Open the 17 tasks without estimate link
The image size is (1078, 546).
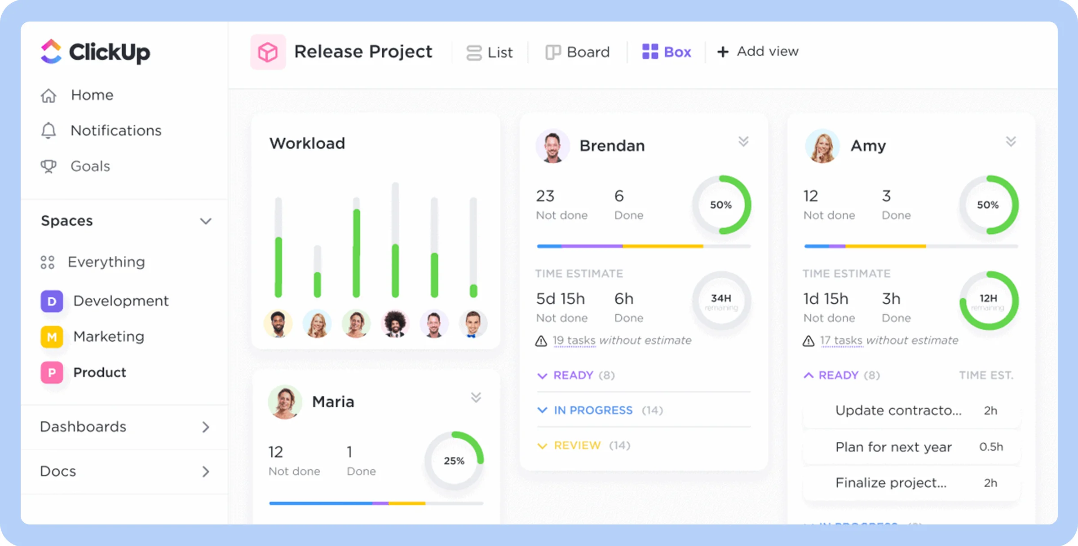(841, 340)
